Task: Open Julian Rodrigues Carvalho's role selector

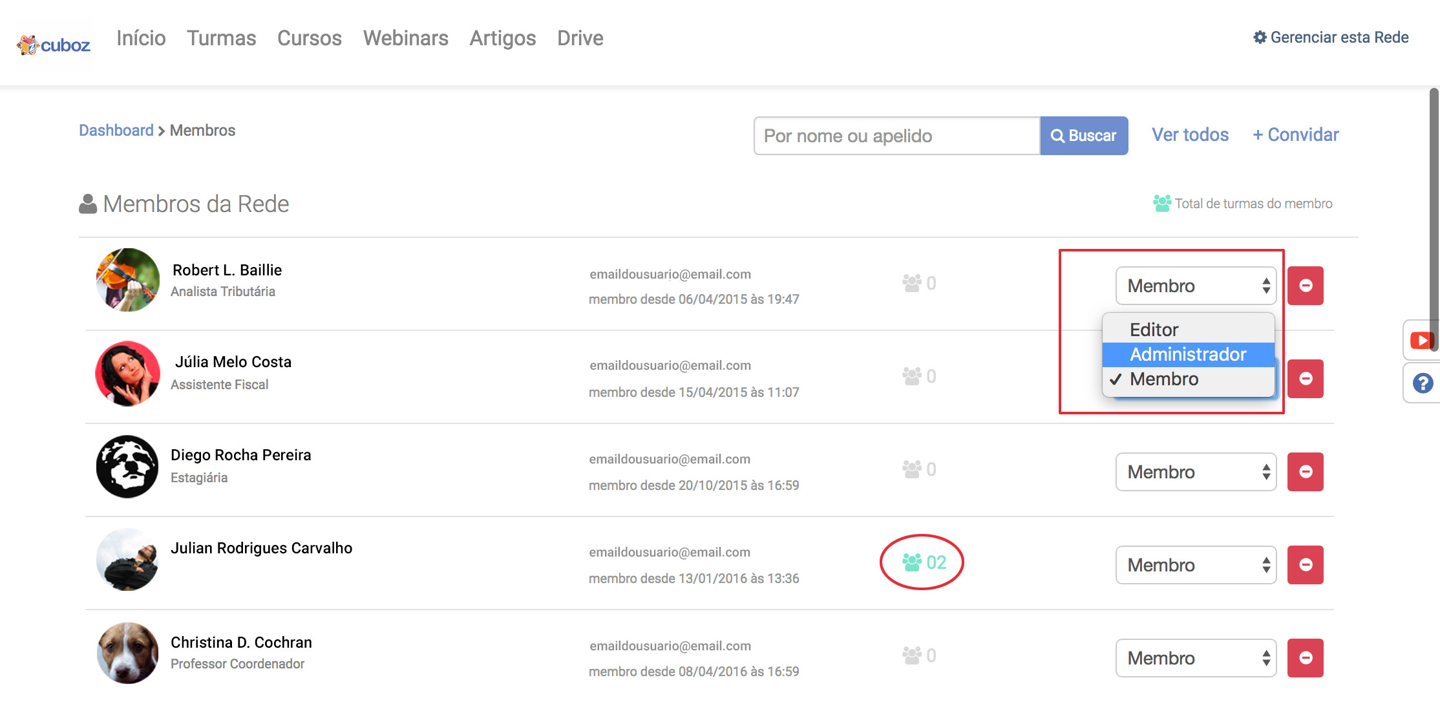Action: (x=1196, y=565)
